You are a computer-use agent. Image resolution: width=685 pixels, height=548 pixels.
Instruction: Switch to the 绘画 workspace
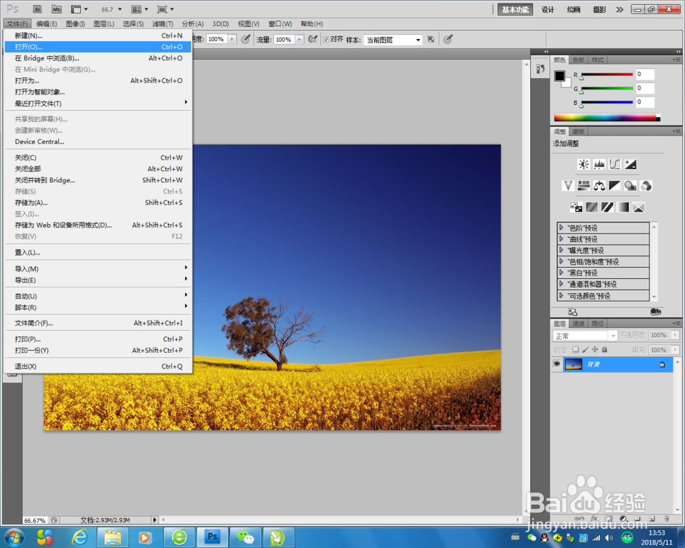click(x=573, y=10)
